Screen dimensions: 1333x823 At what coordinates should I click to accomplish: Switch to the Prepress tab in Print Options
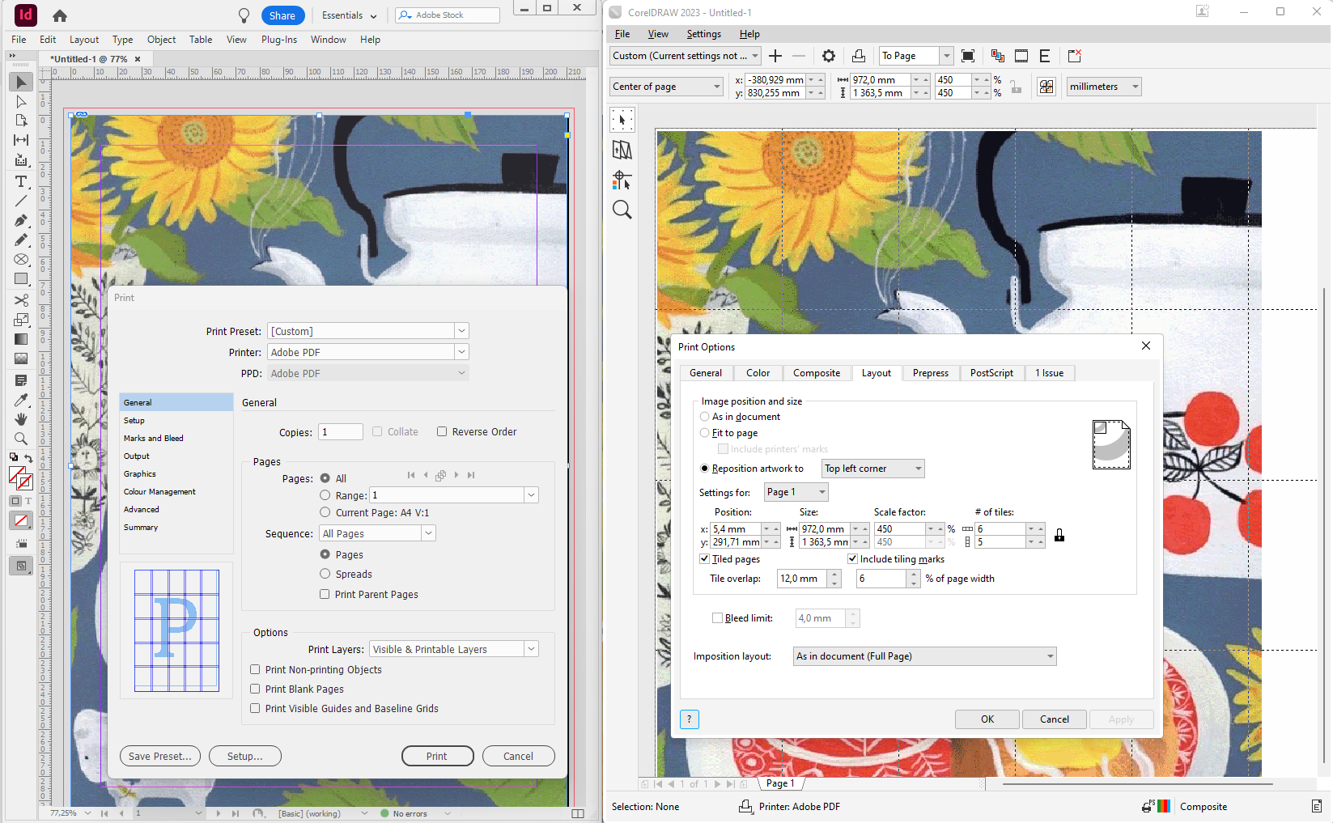click(x=931, y=372)
